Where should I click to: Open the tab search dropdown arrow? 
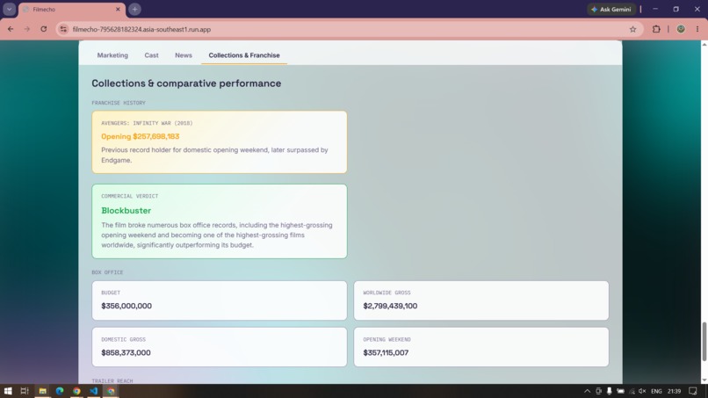(x=9, y=9)
